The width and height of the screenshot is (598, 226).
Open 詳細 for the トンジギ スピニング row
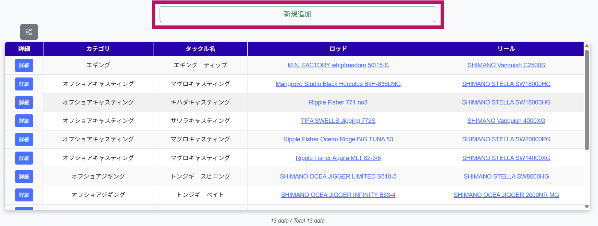pos(24,176)
